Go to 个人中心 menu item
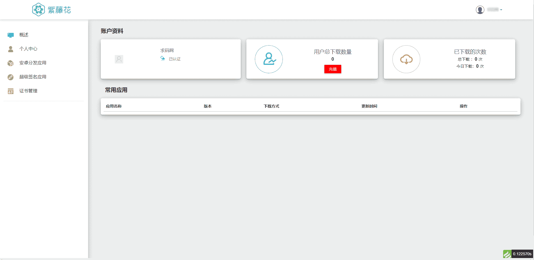 [28, 49]
